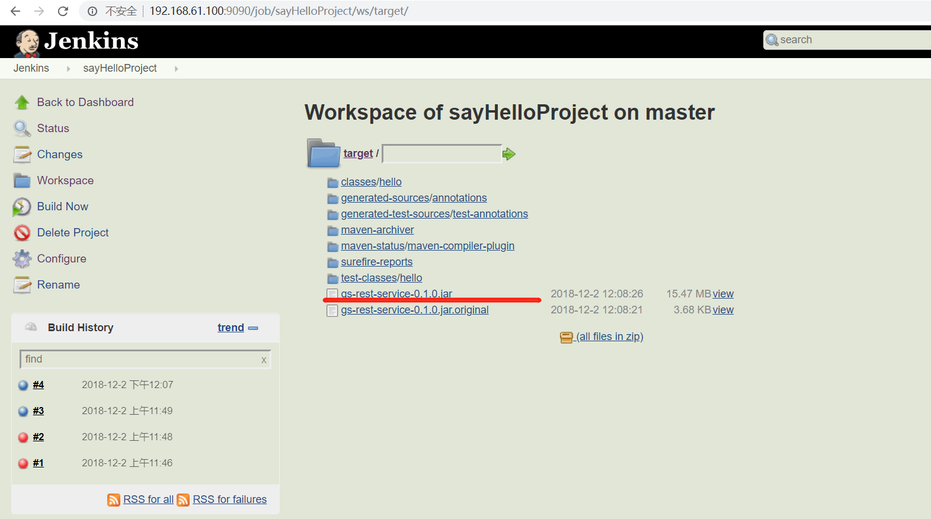
Task: Click the Jenkins butler logo icon
Action: point(27,43)
